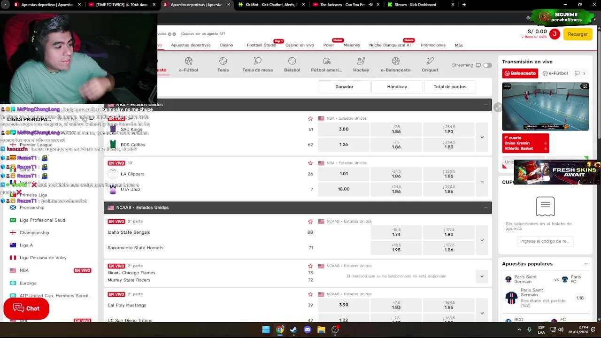Open the user avatar J icon
This screenshot has width=601, height=338.
pyautogui.click(x=555, y=34)
